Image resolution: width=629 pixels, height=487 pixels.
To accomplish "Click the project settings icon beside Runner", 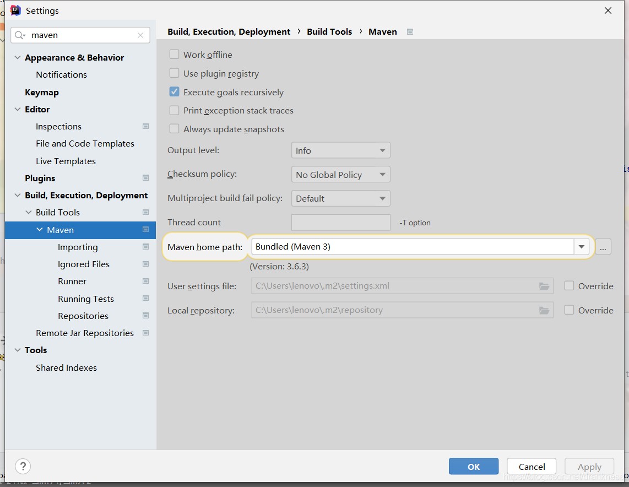I will tap(145, 281).
